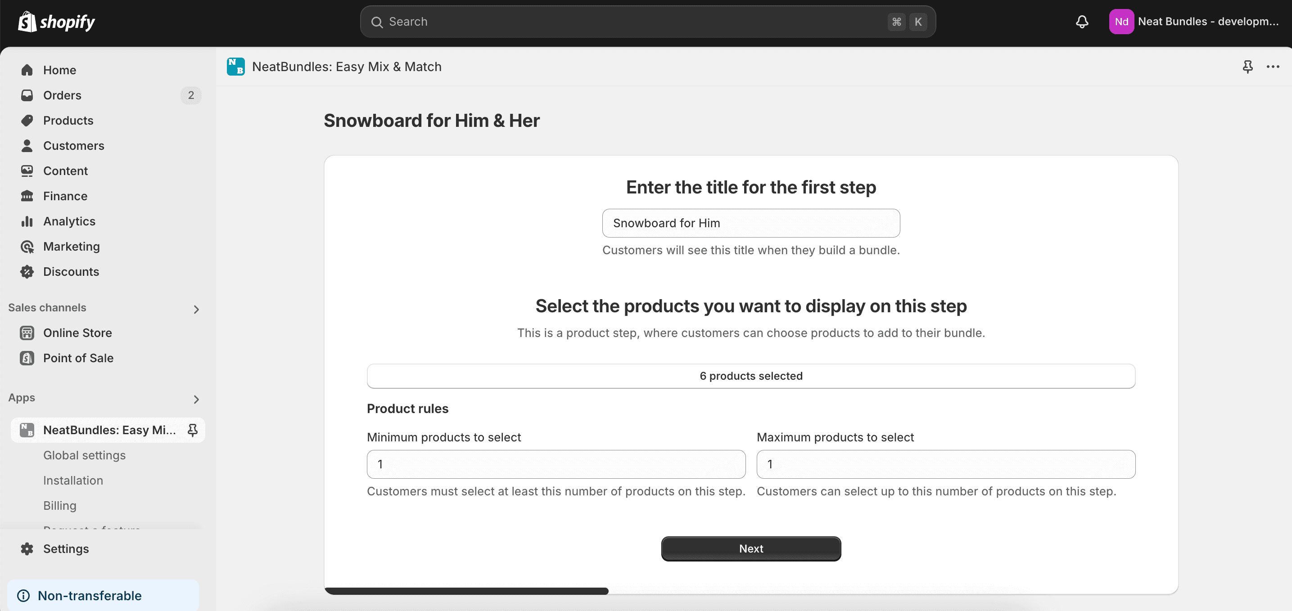
Task: Click the Product rules heading text
Action: [407, 409]
